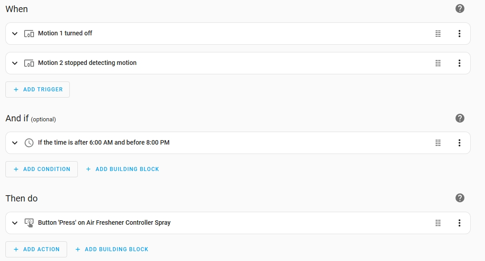Click drag handle on Air Freshener action
This screenshot has height=261, width=485.
438,223
